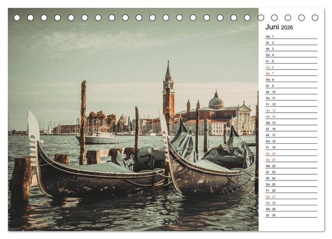Select the 'Di 23' calendar row
This screenshot has width=332, height=239.
pos(291,172)
